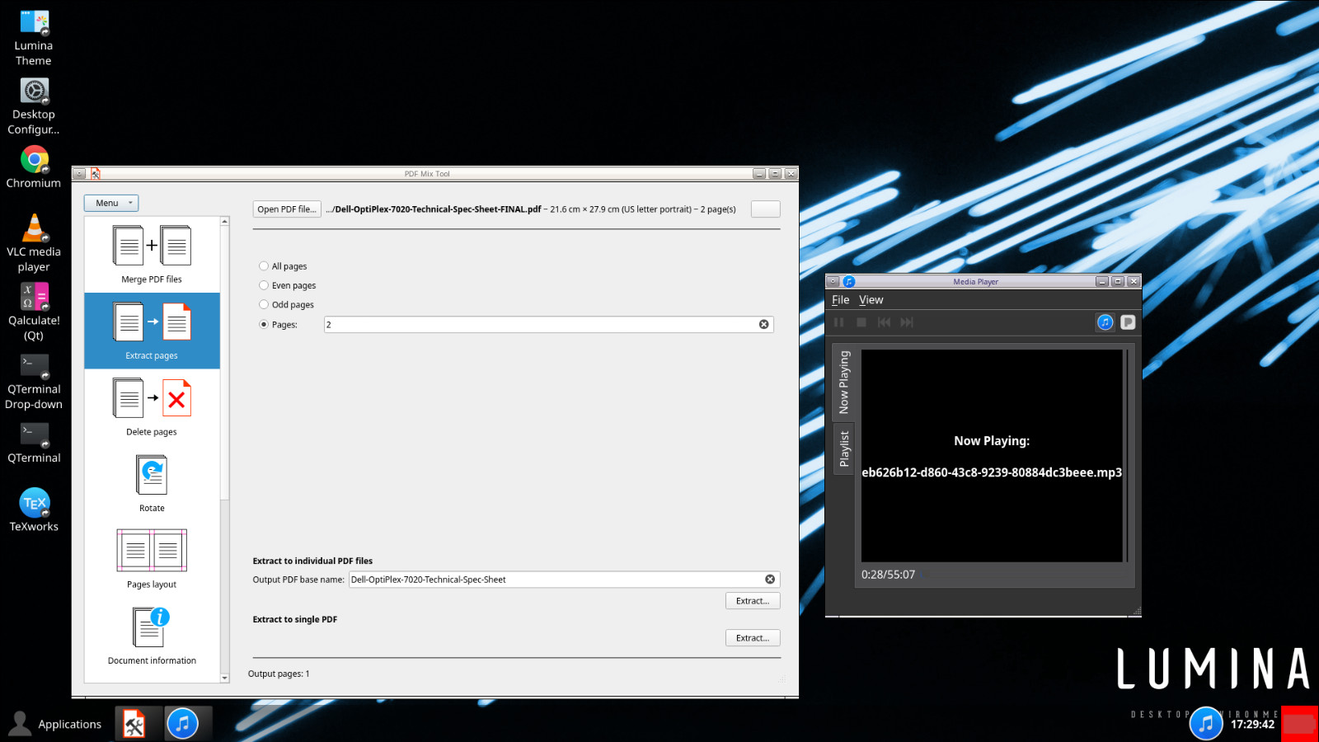Click the playback time 0:28/55:07
Image resolution: width=1319 pixels, height=742 pixels.
point(889,575)
